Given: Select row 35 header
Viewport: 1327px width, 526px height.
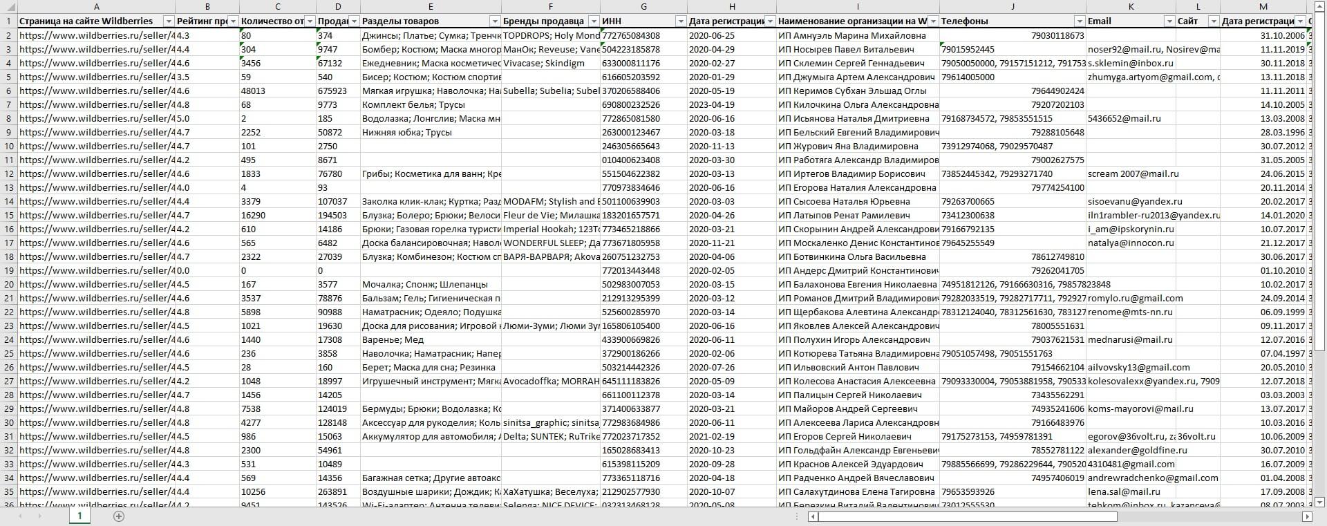Looking at the screenshot, I should tap(9, 491).
